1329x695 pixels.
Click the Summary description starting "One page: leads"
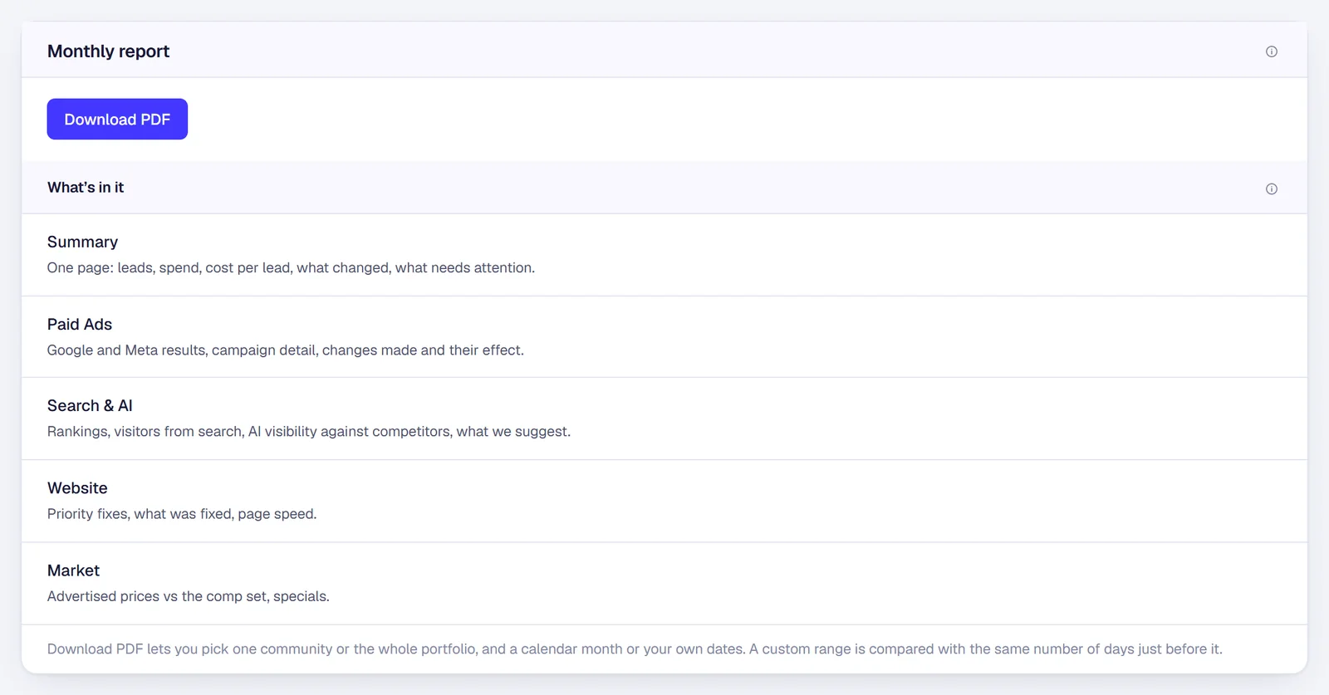(291, 267)
